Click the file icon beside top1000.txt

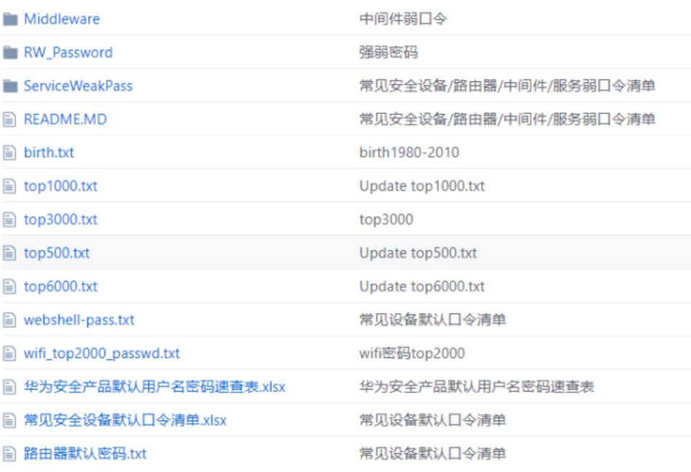(9, 186)
